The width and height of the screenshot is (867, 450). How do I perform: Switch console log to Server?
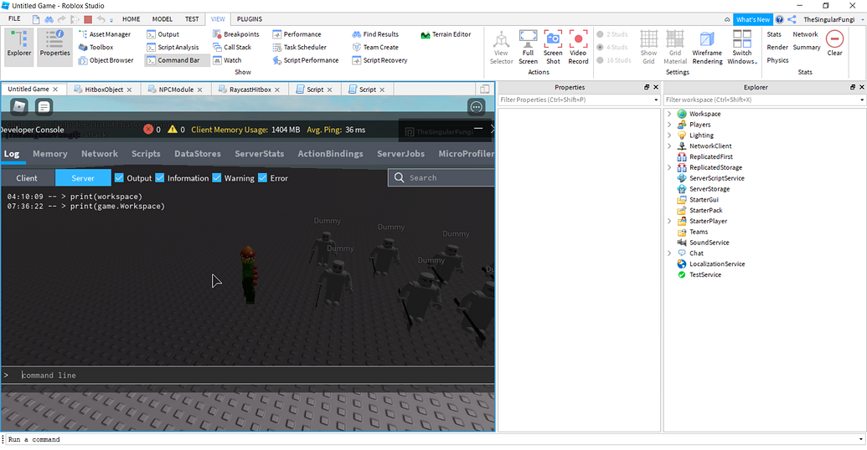83,178
